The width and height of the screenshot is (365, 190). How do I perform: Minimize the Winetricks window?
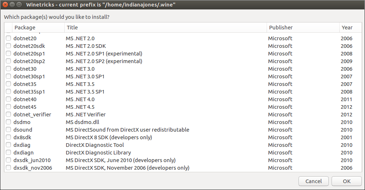coord(12,4)
